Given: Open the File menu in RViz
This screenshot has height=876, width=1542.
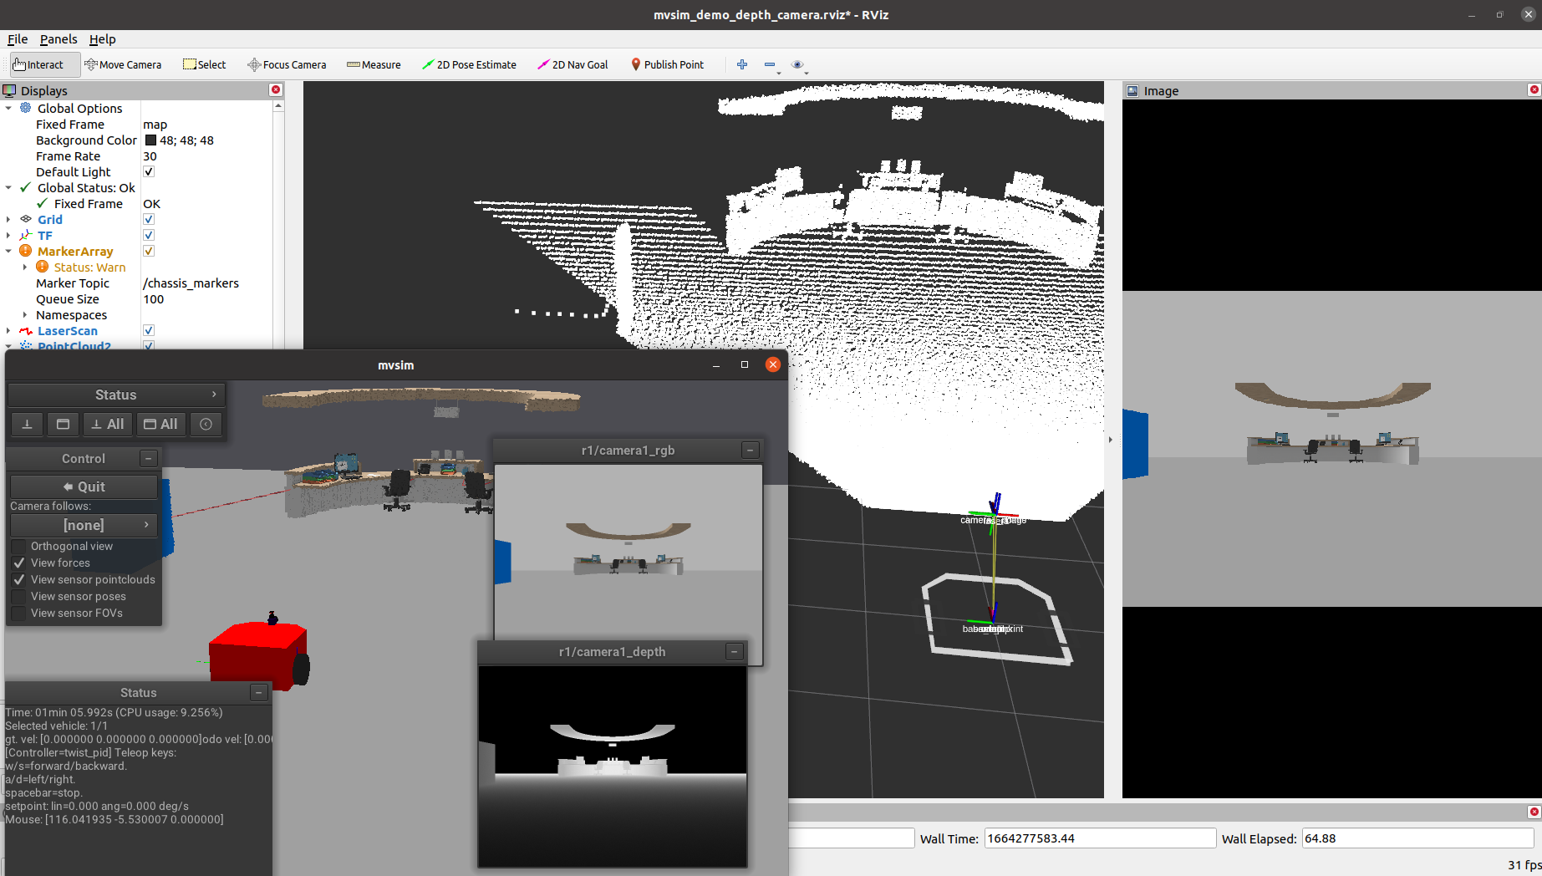Looking at the screenshot, I should point(17,39).
